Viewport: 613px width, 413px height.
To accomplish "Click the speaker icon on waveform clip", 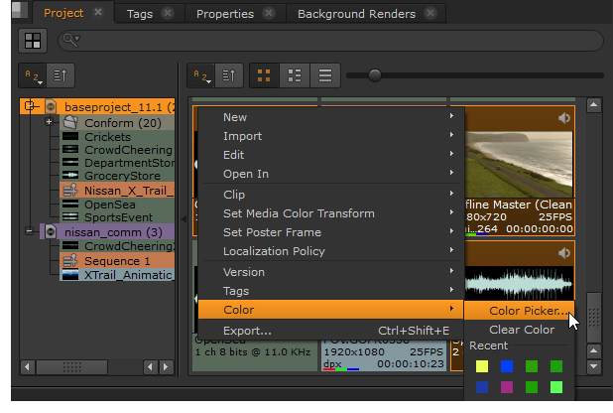I will click(x=564, y=254).
